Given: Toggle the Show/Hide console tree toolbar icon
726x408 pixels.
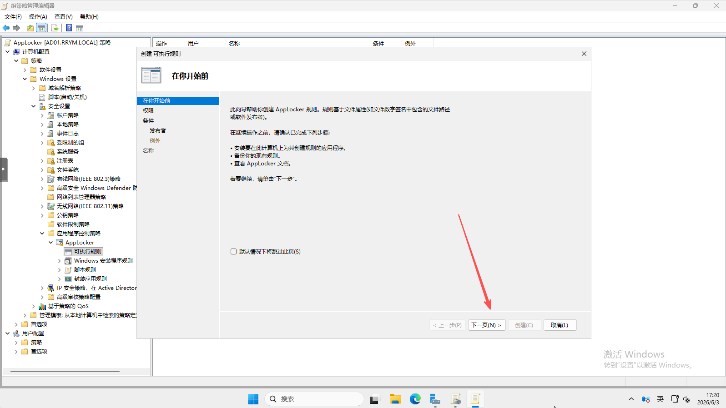Looking at the screenshot, I should pos(41,28).
